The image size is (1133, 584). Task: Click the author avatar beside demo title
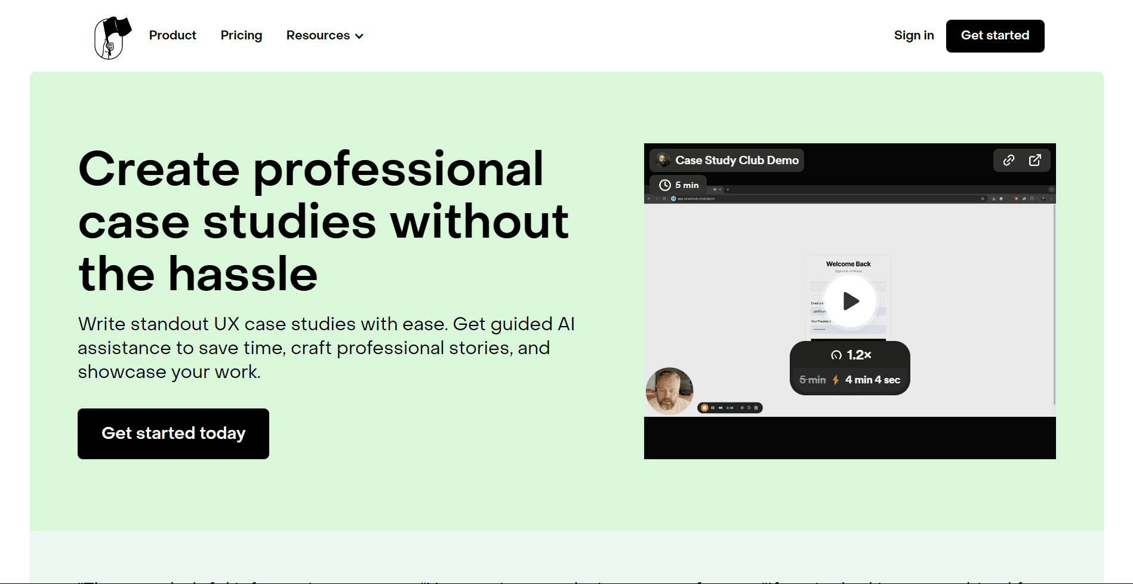[x=663, y=160]
